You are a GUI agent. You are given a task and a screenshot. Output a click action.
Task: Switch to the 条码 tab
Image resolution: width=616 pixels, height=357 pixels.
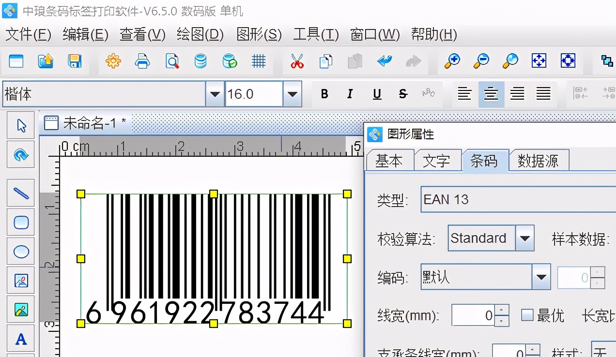click(484, 161)
